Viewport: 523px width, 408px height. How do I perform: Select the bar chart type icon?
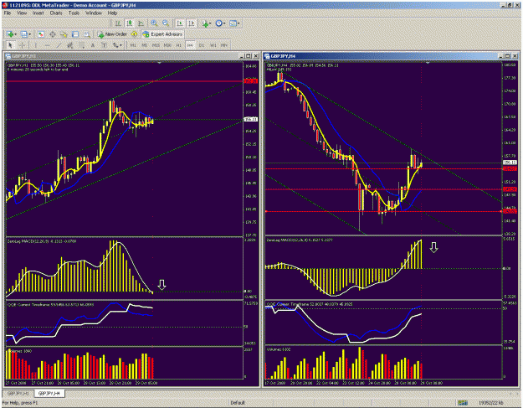[x=118, y=23]
